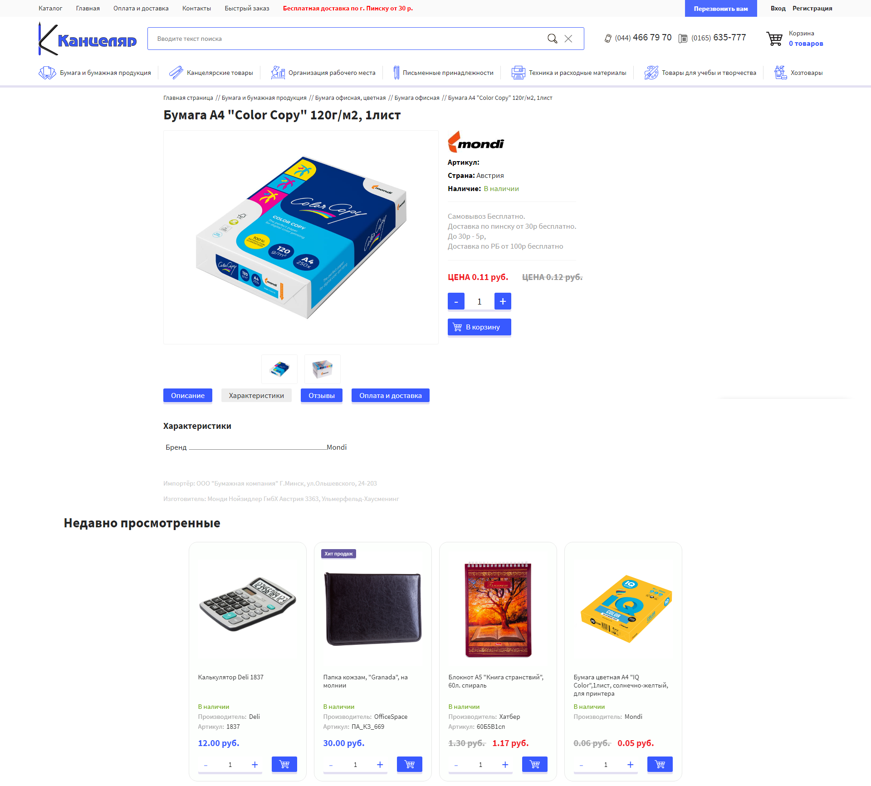The height and width of the screenshot is (786, 871).
Task: Decrease main product quantity with minus
Action: (456, 301)
